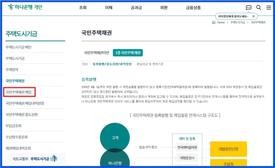Open 국민주택채권 중도상환 in sidebar
This screenshot has height=168, width=275.
click(x=21, y=114)
